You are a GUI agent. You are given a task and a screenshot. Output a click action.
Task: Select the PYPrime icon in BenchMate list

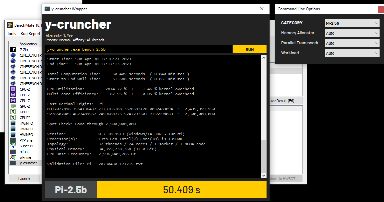(13, 140)
